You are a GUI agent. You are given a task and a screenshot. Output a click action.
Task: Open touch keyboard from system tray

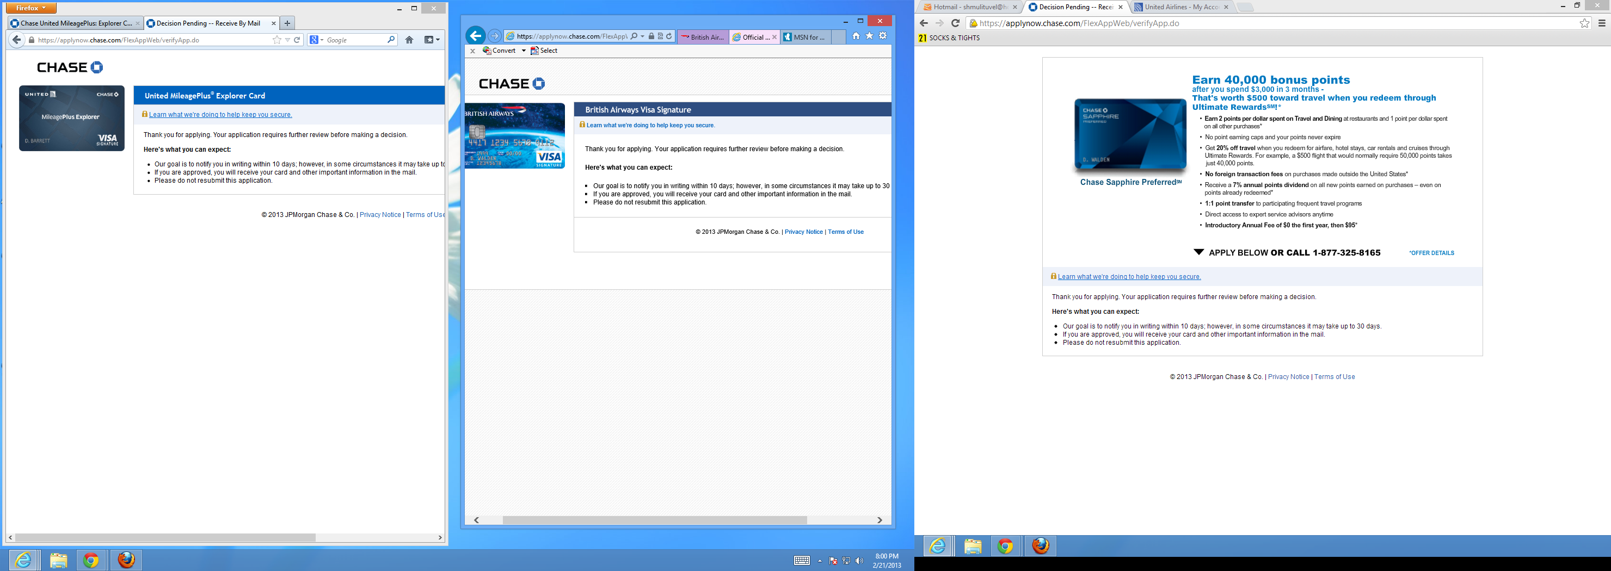(x=802, y=560)
